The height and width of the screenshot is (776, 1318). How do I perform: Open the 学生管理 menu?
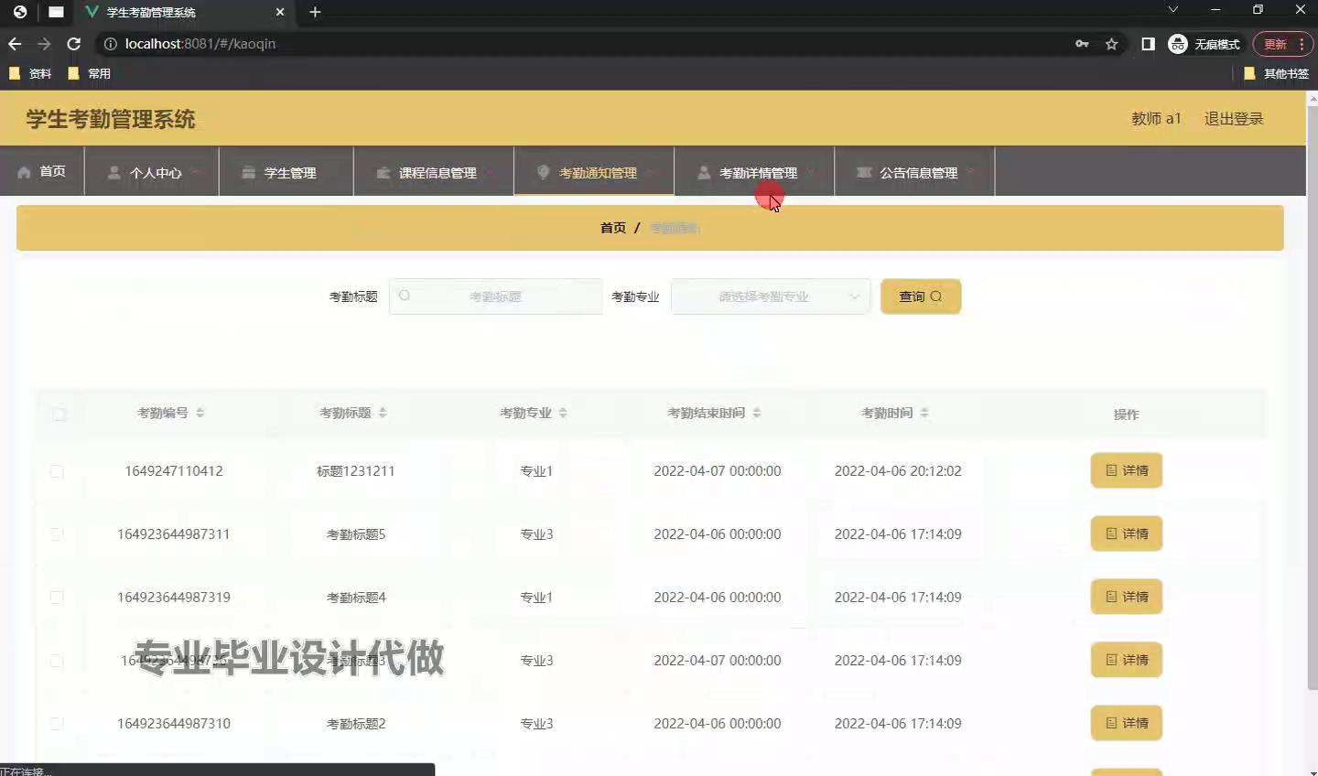[x=286, y=172]
